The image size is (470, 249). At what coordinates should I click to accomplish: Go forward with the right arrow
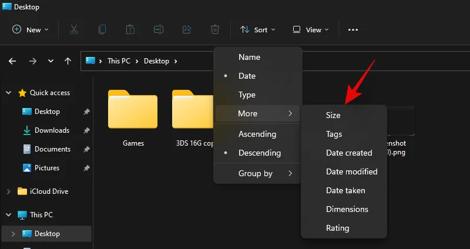click(33, 61)
